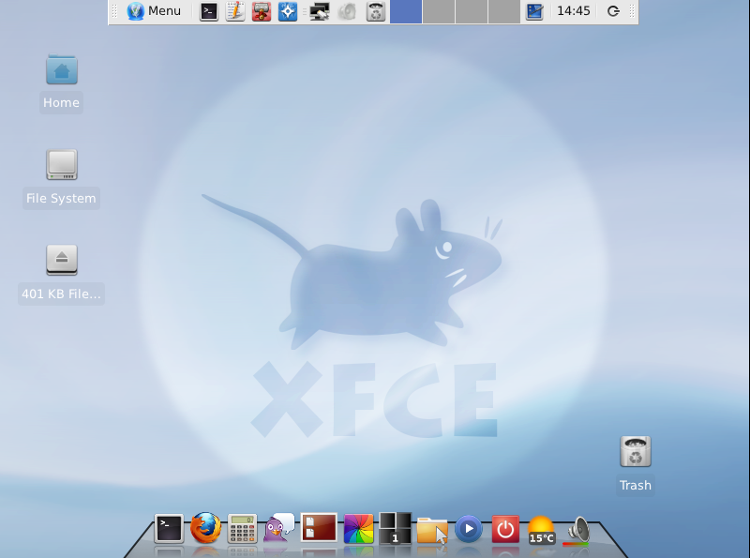The image size is (750, 558).
Task: Click the show desktop panel icon
Action: [x=534, y=11]
